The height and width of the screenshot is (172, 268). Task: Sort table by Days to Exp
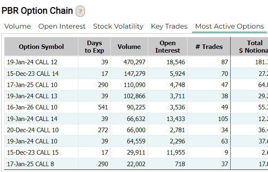click(x=95, y=47)
